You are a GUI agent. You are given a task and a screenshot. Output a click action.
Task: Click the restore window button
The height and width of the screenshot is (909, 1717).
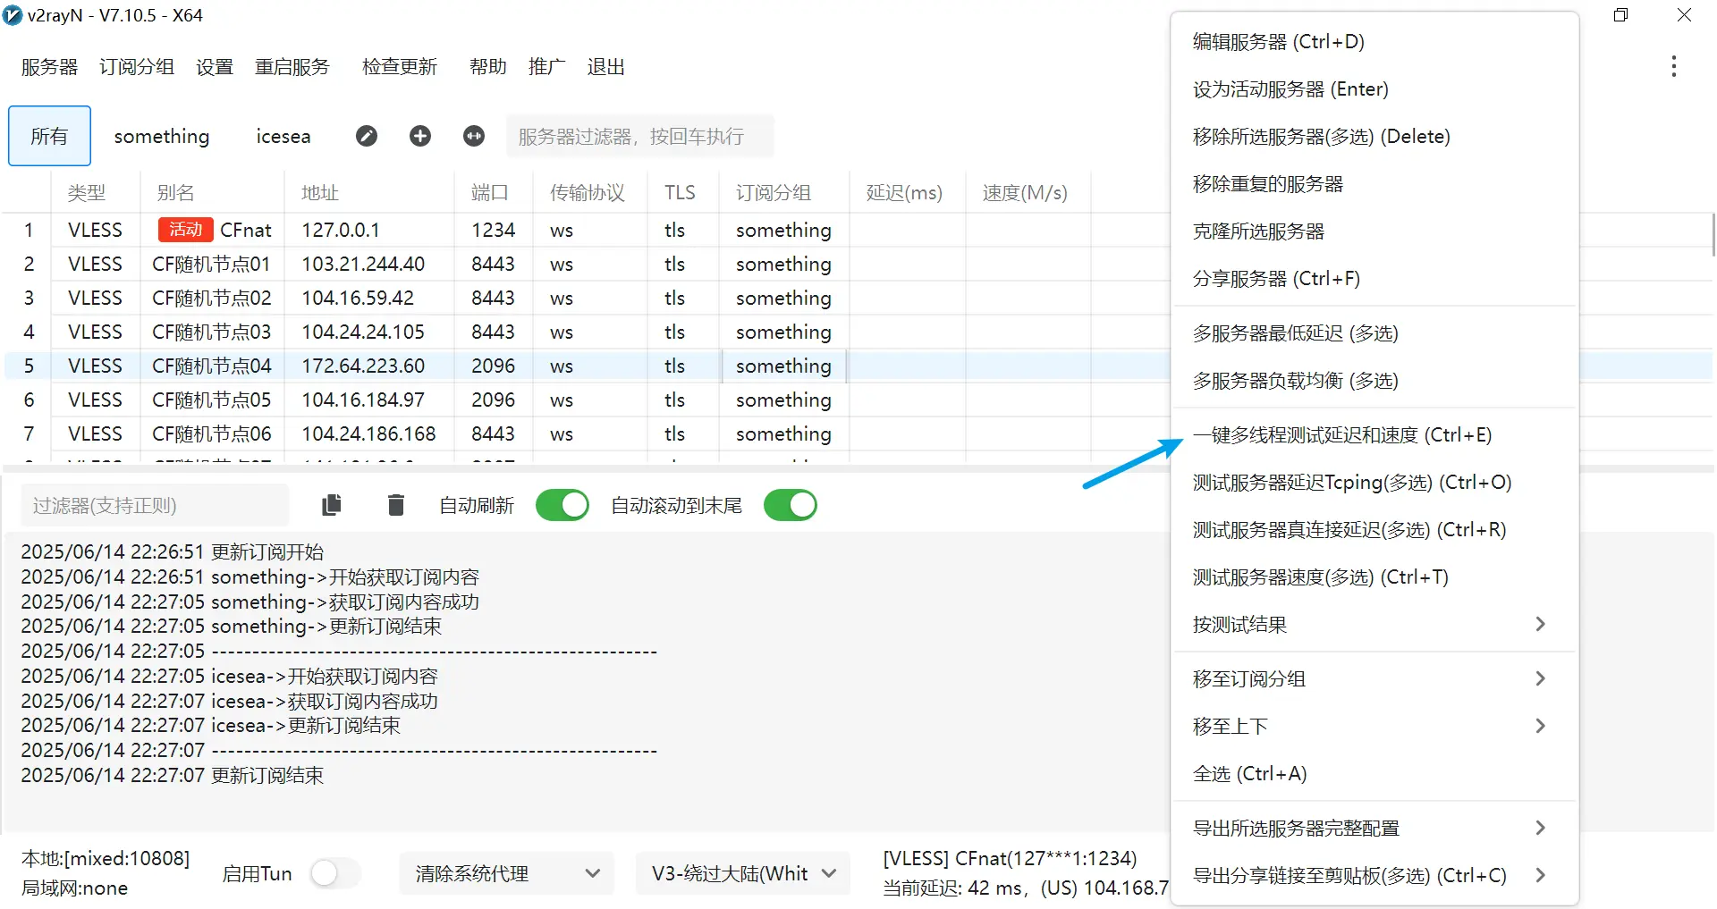tap(1620, 15)
